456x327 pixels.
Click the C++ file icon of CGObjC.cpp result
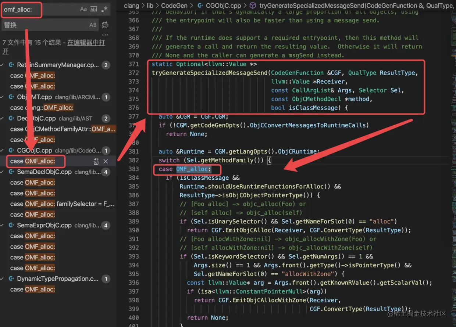11,150
